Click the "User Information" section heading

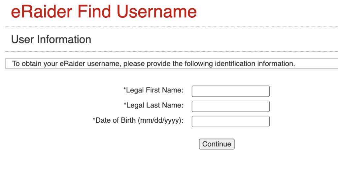[51, 39]
